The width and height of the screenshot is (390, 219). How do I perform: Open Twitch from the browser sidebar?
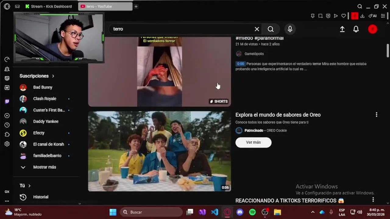point(7,102)
